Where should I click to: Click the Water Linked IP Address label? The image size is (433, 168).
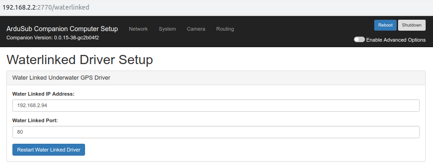click(x=43, y=94)
